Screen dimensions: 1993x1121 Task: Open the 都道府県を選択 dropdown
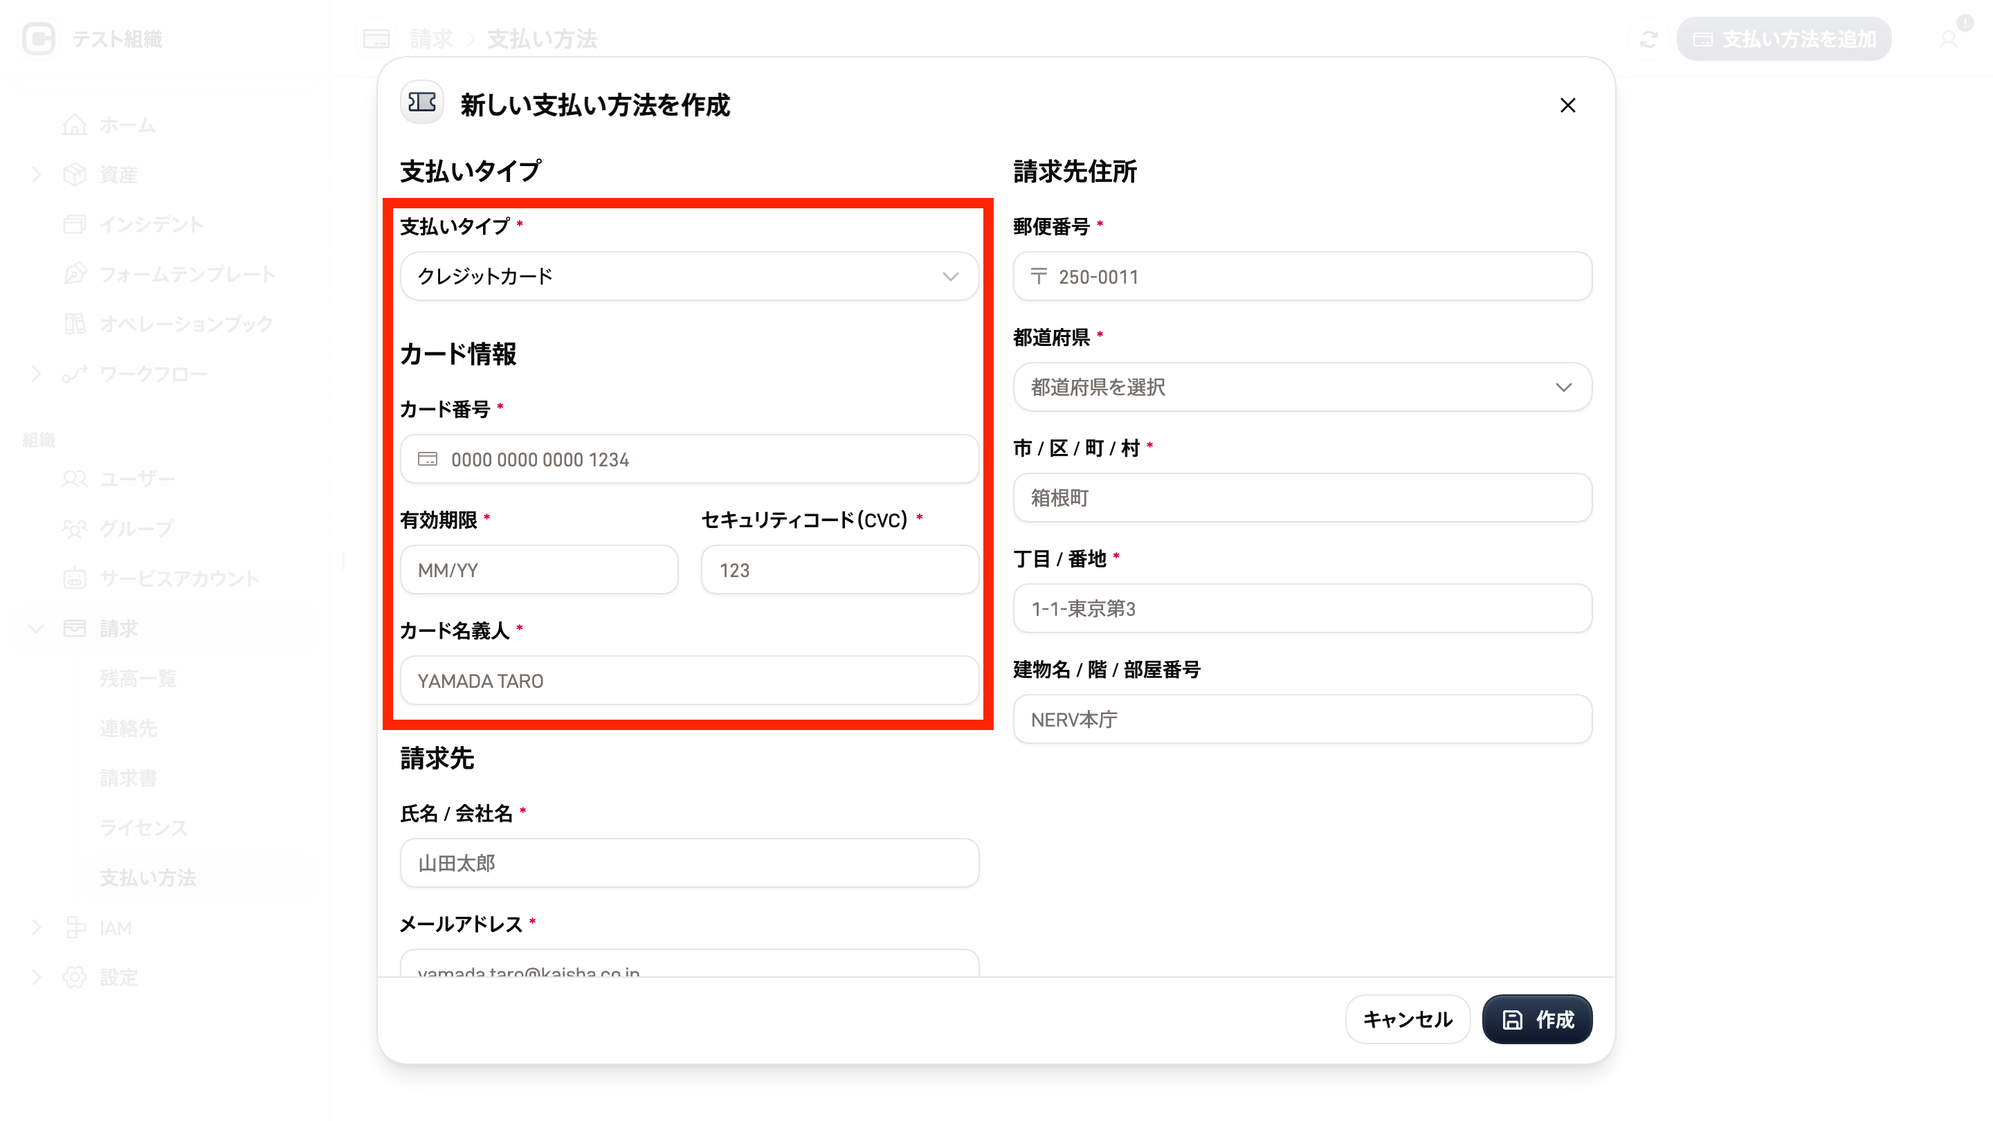(x=1302, y=387)
